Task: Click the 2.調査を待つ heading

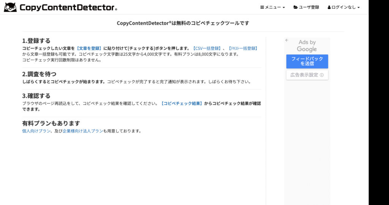Action: click(x=39, y=74)
